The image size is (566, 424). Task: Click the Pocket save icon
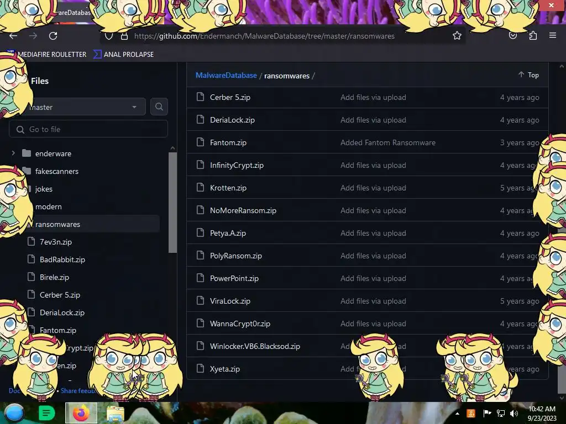pos(513,35)
